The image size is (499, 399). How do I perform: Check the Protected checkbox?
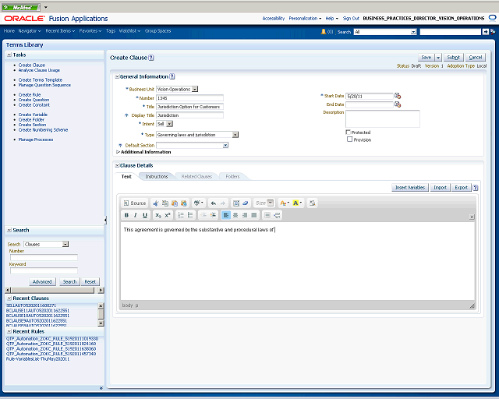pyautogui.click(x=349, y=132)
